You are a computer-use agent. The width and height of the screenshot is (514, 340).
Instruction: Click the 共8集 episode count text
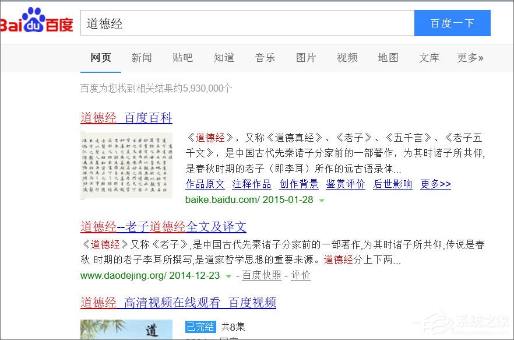click(233, 327)
